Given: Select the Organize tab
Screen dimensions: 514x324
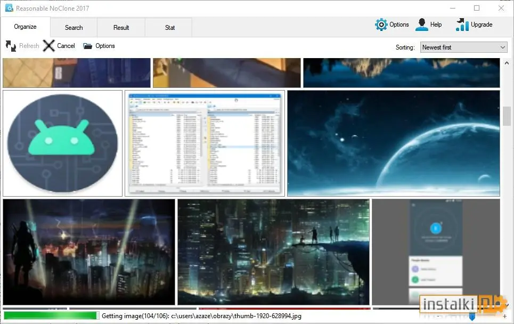Looking at the screenshot, I should click(25, 27).
